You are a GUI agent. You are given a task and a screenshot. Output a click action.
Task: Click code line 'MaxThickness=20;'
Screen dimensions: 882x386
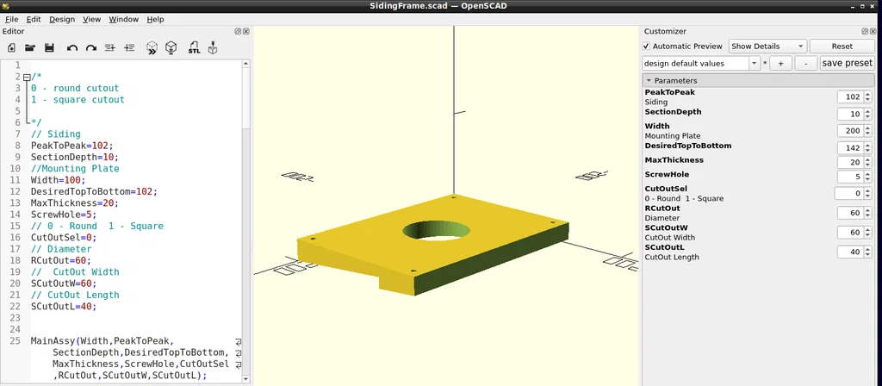pos(75,202)
